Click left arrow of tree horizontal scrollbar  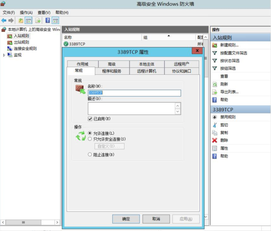point(3,222)
